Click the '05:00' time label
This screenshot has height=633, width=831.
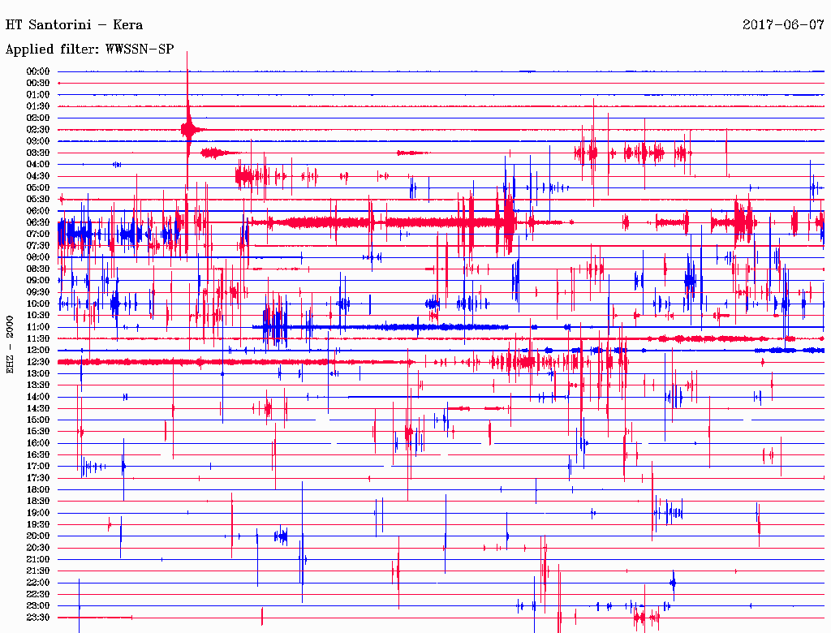38,187
